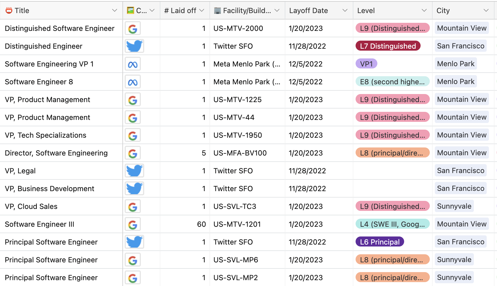This screenshot has width=497, height=286.
Task: Click the Twitter bird icon for Distinguished Engineer
Action: (134, 46)
